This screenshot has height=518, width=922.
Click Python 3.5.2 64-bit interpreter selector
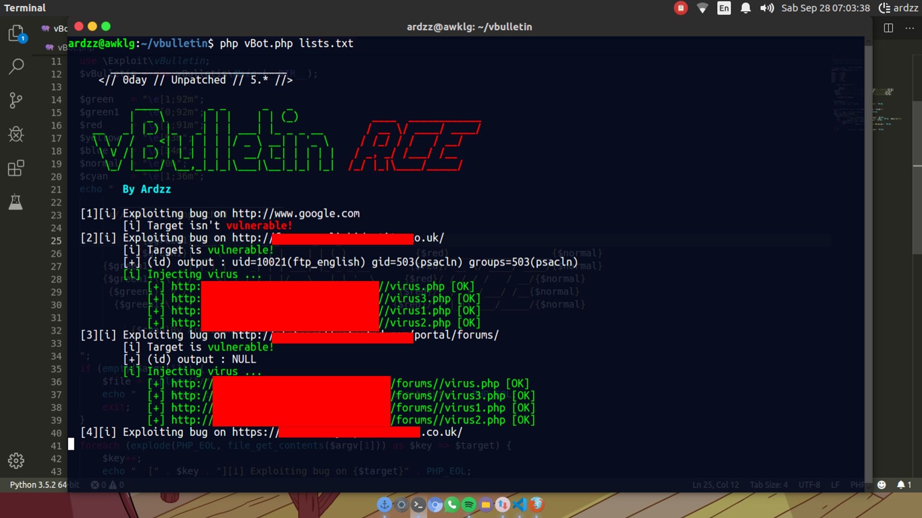coord(38,485)
